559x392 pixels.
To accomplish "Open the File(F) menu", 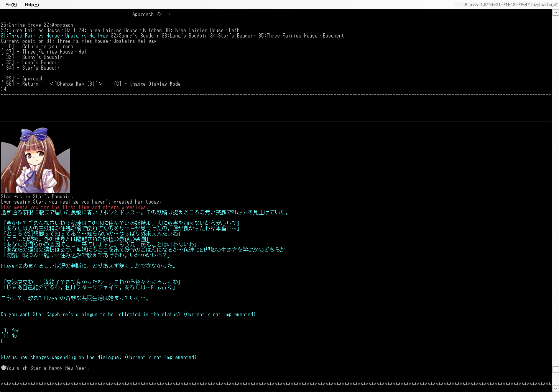I will point(11,5).
